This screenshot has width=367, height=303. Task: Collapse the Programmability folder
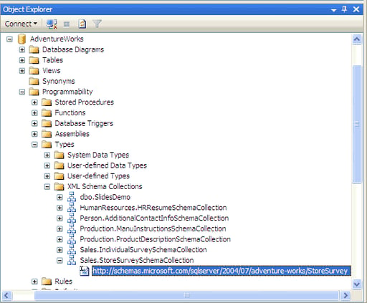(x=22, y=92)
